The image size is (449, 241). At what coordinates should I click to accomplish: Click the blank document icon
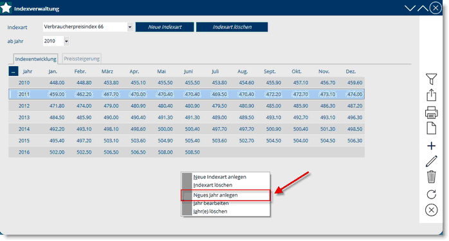pyautogui.click(x=431, y=129)
